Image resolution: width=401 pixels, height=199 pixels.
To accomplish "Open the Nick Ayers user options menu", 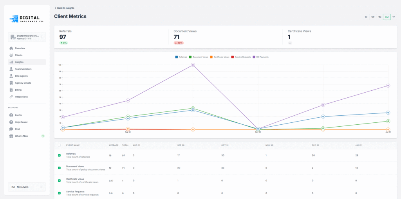I will pyautogui.click(x=41, y=187).
